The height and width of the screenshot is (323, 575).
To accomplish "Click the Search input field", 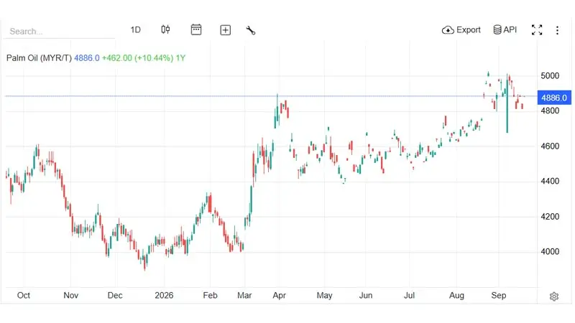I will click(60, 31).
